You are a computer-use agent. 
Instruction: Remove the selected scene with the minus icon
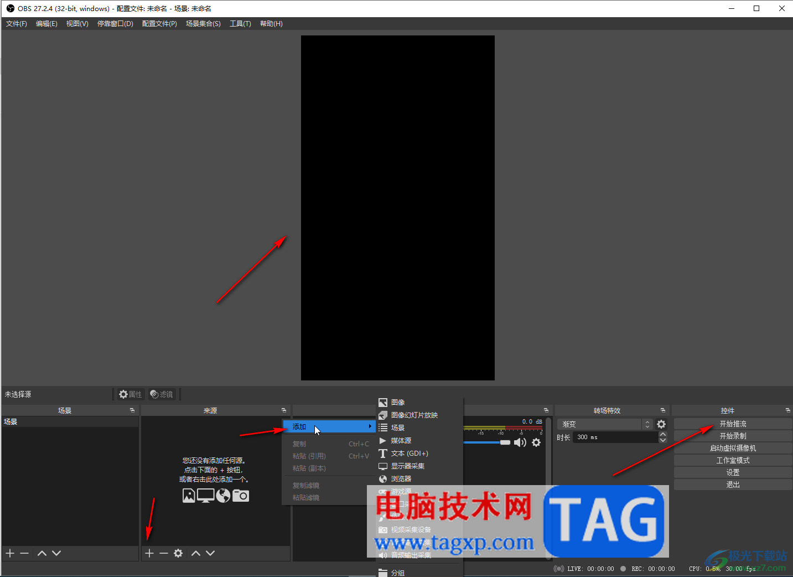click(24, 553)
